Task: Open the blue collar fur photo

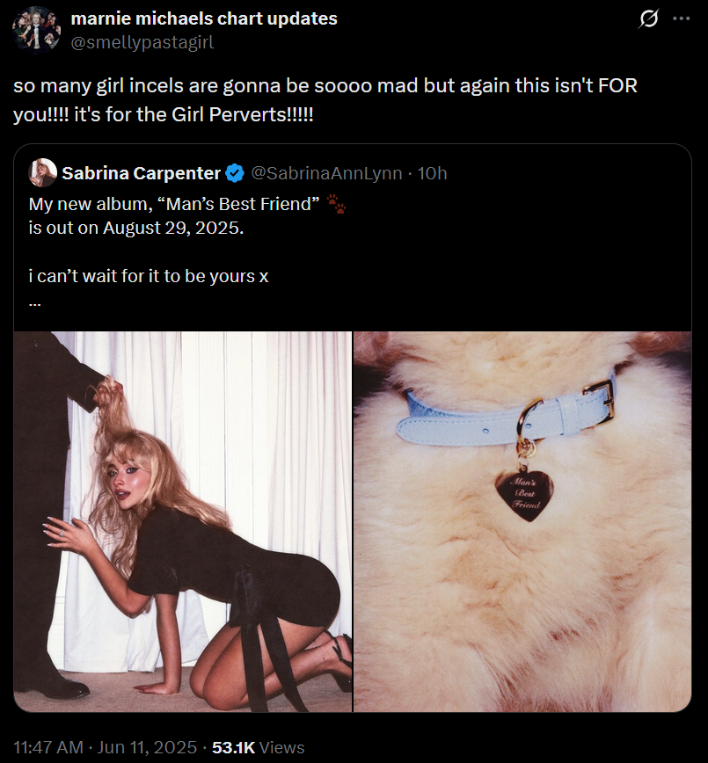Action: click(522, 521)
